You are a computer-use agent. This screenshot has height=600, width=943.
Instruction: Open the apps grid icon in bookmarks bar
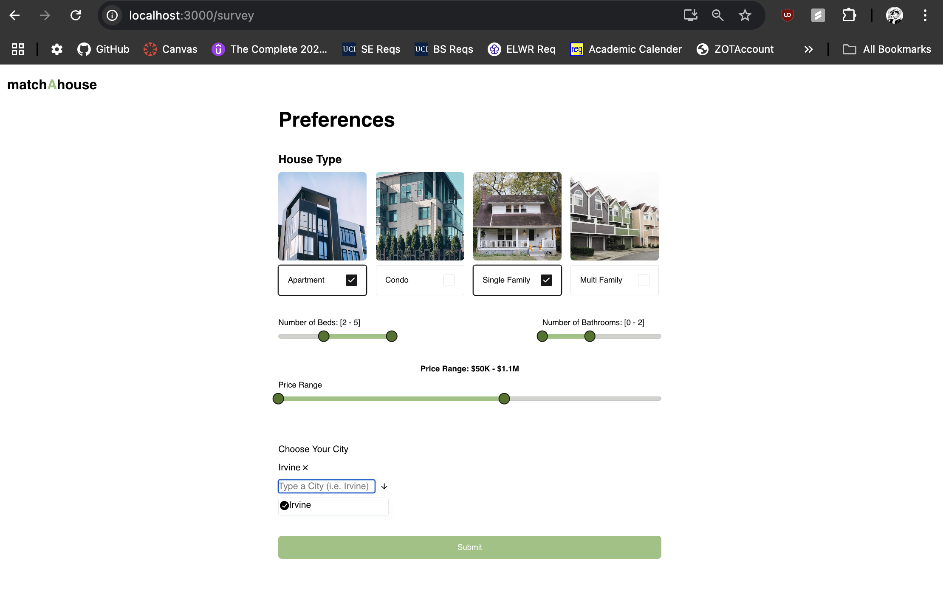pos(18,49)
